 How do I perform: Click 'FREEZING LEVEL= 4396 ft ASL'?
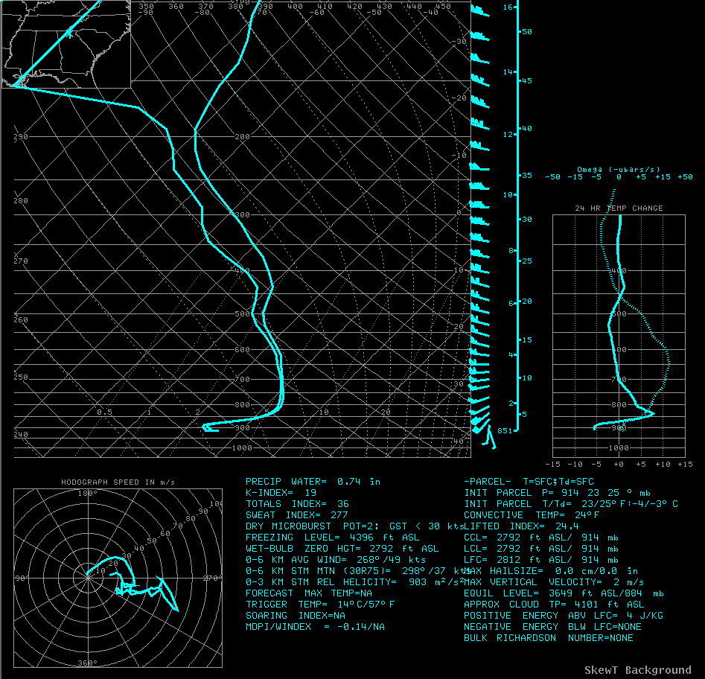click(332, 538)
